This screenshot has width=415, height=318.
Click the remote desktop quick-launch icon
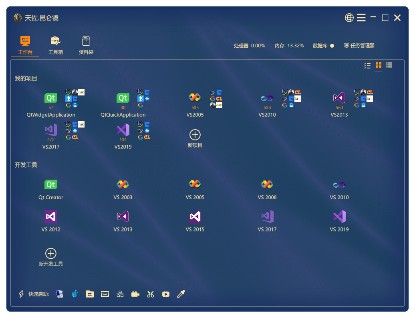click(x=59, y=294)
